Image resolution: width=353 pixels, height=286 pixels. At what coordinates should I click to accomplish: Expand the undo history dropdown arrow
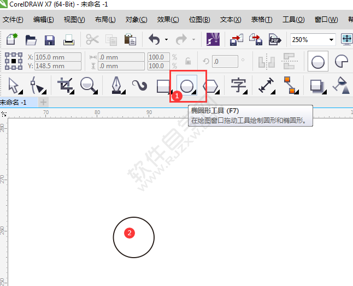point(166,40)
